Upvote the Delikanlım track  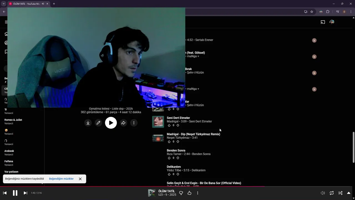(169, 174)
